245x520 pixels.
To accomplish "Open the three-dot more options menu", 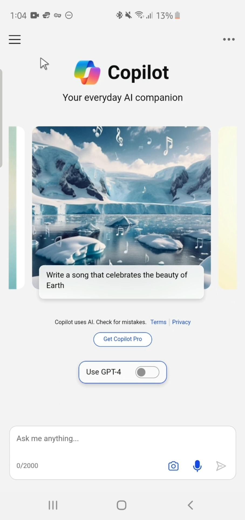I will click(x=229, y=39).
